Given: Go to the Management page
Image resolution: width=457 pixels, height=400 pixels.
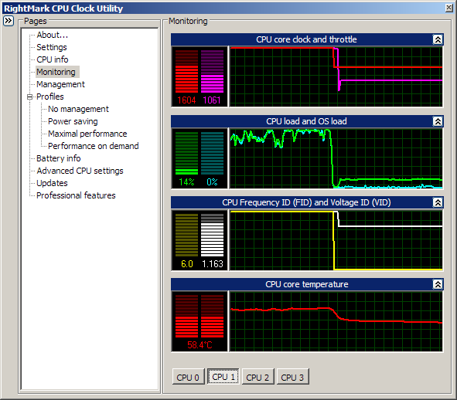Looking at the screenshot, I should (x=60, y=84).
